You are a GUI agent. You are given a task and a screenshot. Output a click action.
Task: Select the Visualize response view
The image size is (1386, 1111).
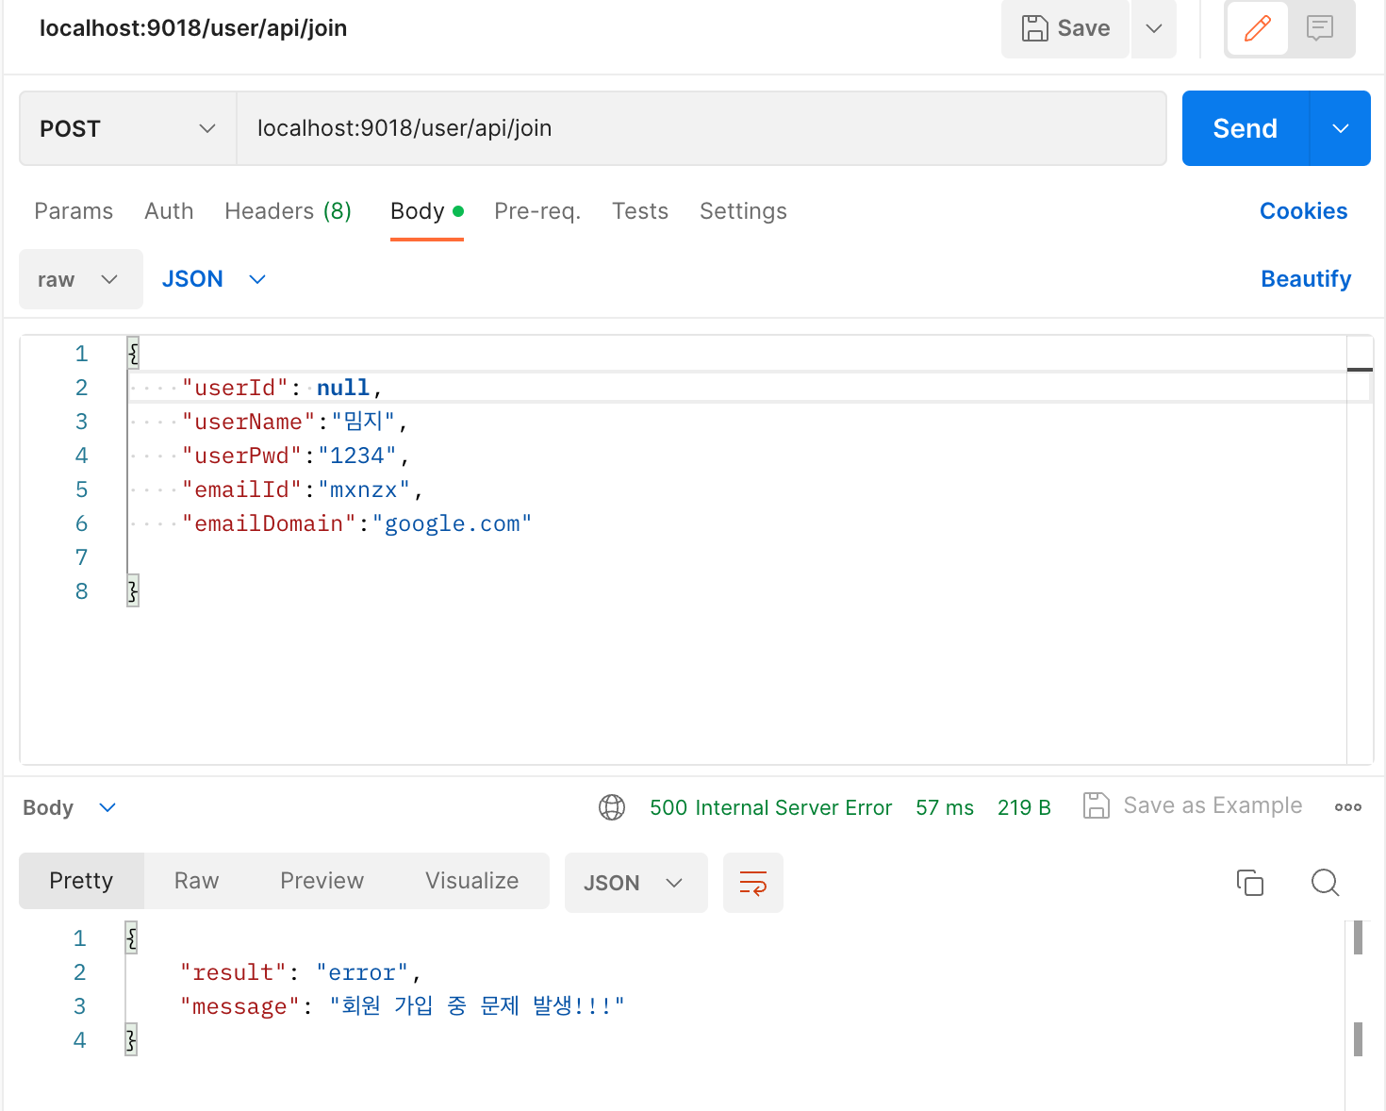click(x=471, y=881)
